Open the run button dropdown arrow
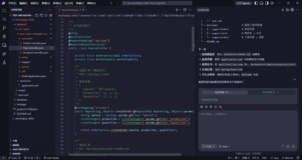 point(180,10)
